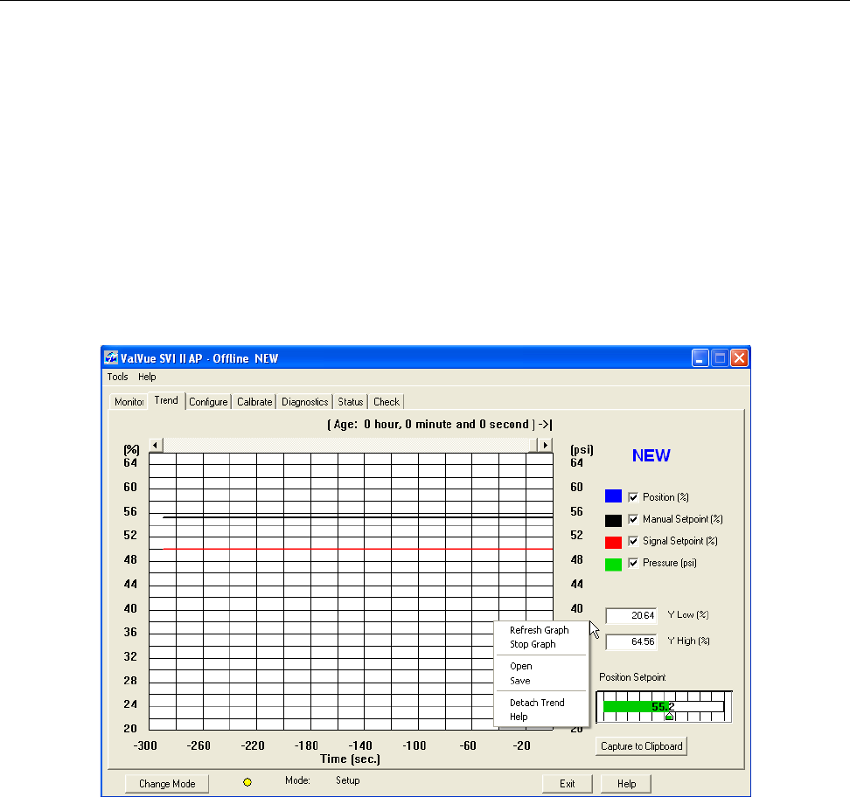Image resolution: width=850 pixels, height=797 pixels.
Task: Disable the Pressure (psi) trace checkbox
Action: point(633,563)
